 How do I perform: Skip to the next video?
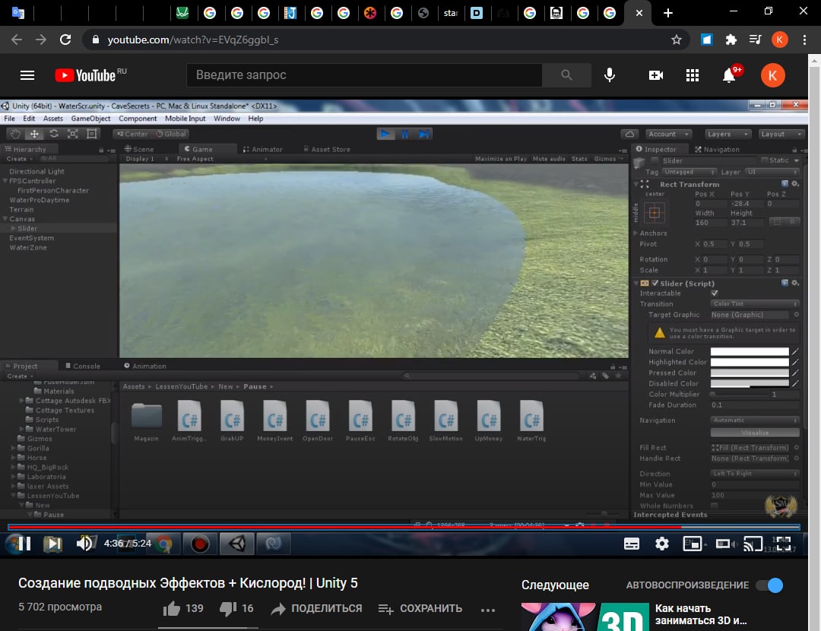click(x=52, y=544)
